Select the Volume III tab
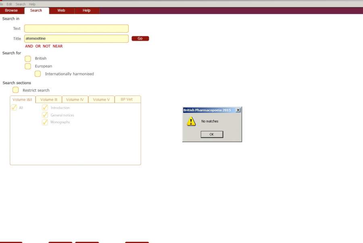The width and height of the screenshot is (363, 243). pyautogui.click(x=49, y=100)
